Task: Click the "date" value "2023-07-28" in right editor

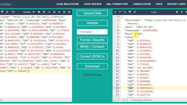Action: (x=144, y=27)
